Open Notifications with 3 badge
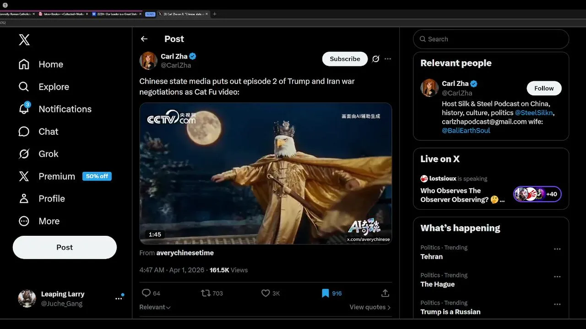This screenshot has height=329, width=586. [x=55, y=109]
